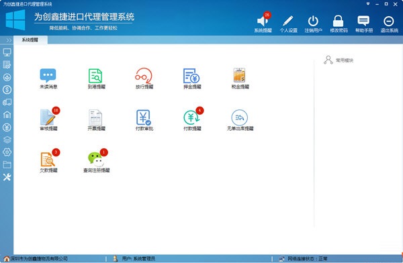Click the wrench tools sidebar icon

[x=7, y=177]
